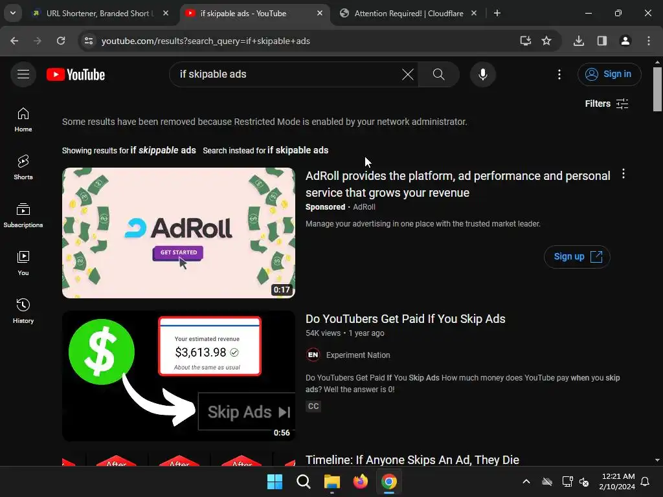
Task: Open the YouTube hamburger guide menu
Action: (x=23, y=74)
